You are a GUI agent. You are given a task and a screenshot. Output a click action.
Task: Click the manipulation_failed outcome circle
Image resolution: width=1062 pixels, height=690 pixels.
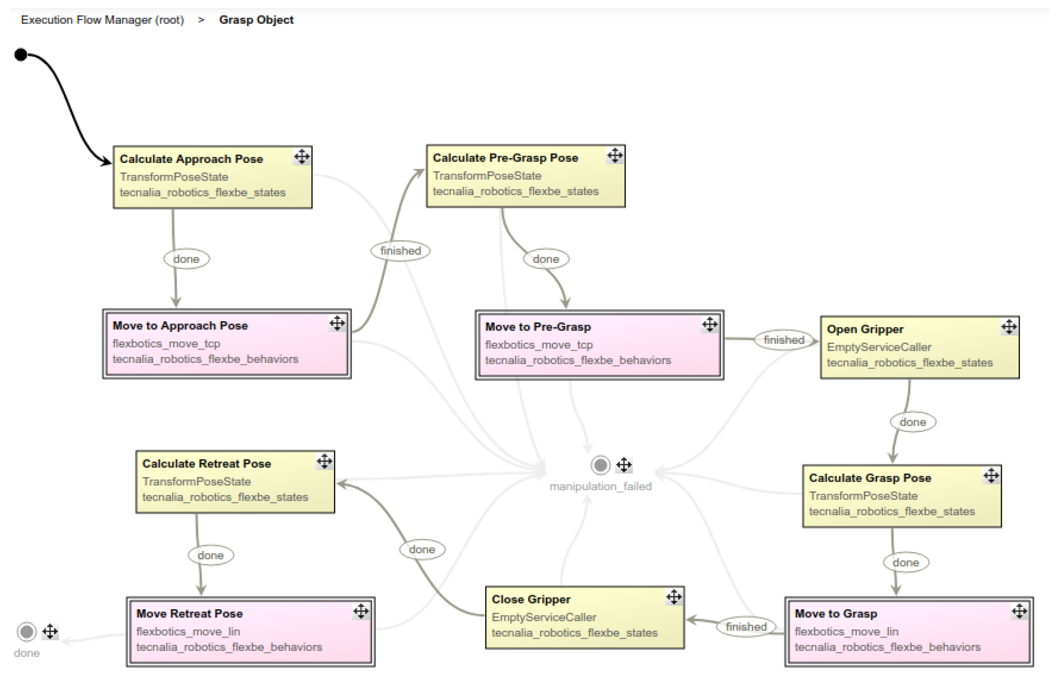pyautogui.click(x=601, y=465)
